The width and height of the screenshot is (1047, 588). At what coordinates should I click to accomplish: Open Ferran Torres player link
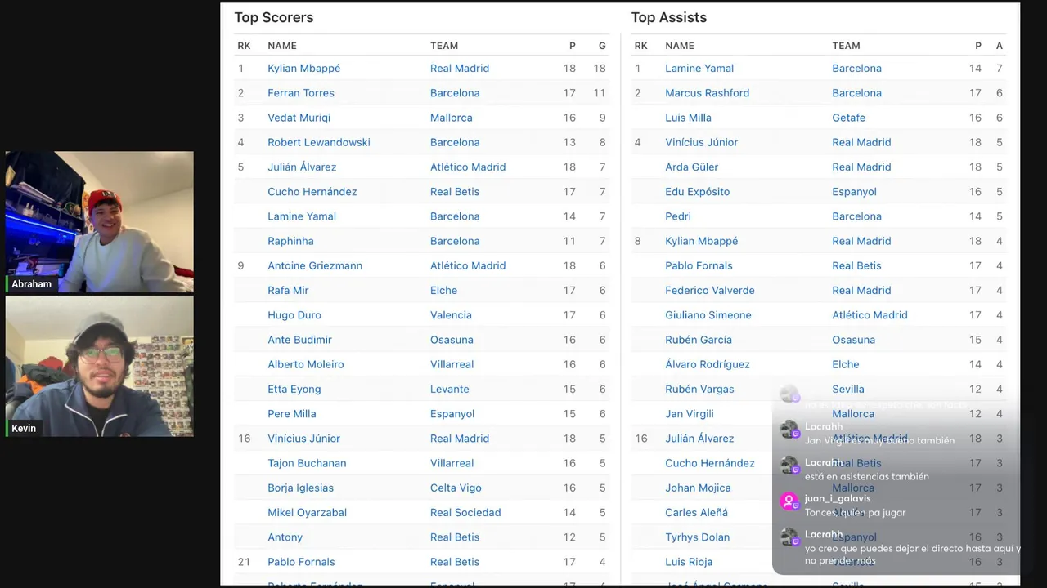(300, 93)
